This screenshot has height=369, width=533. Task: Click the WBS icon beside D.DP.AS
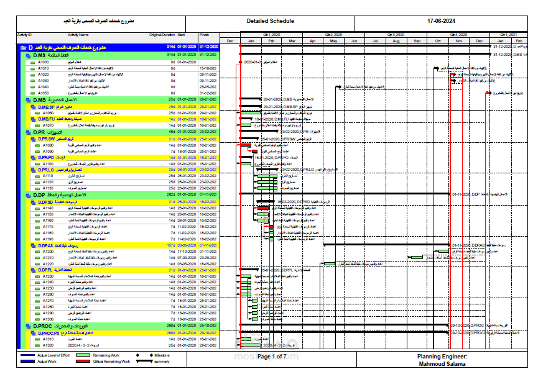click(x=34, y=246)
